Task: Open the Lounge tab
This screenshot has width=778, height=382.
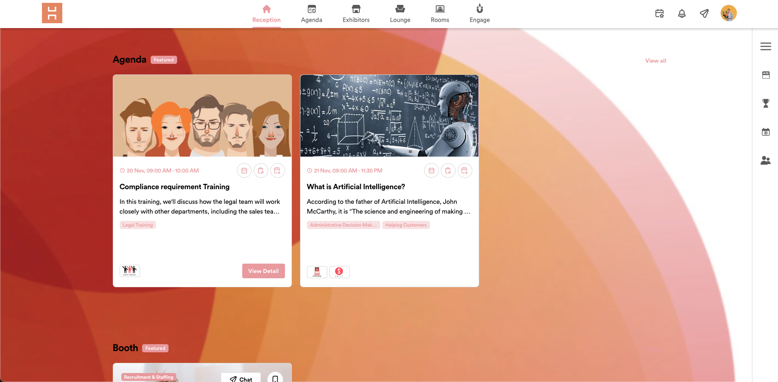Action: (x=400, y=14)
